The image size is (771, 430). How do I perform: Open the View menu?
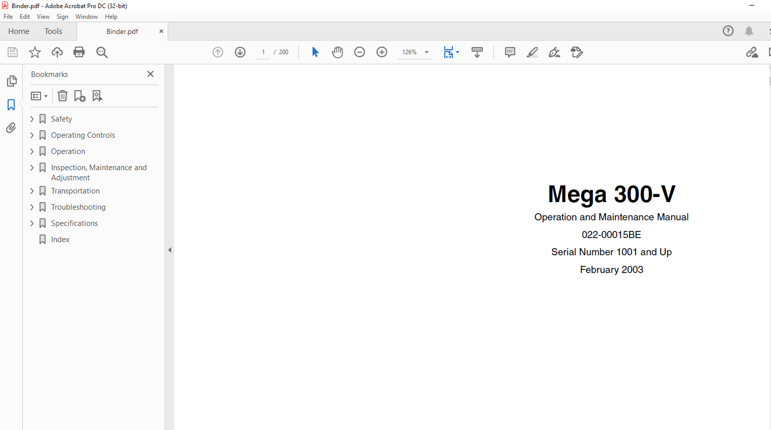(x=43, y=17)
